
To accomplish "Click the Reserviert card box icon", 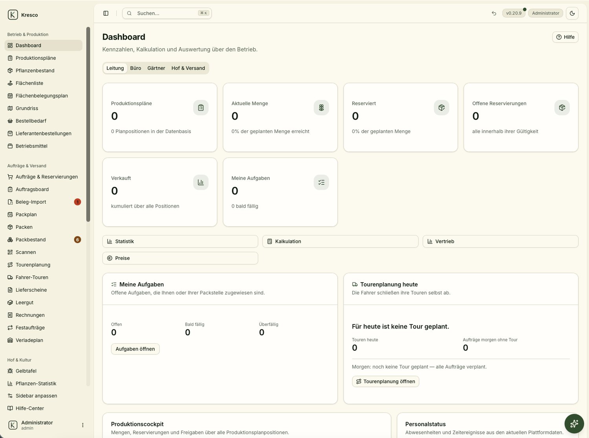I will (x=441, y=108).
